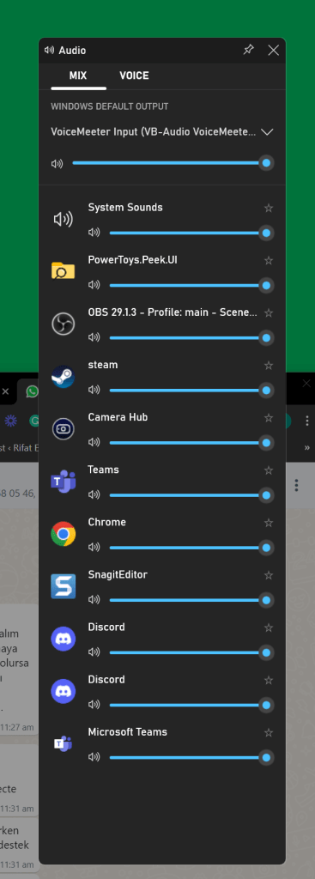Select the SnagitEditor label
The width and height of the screenshot is (315, 879).
[118, 574]
